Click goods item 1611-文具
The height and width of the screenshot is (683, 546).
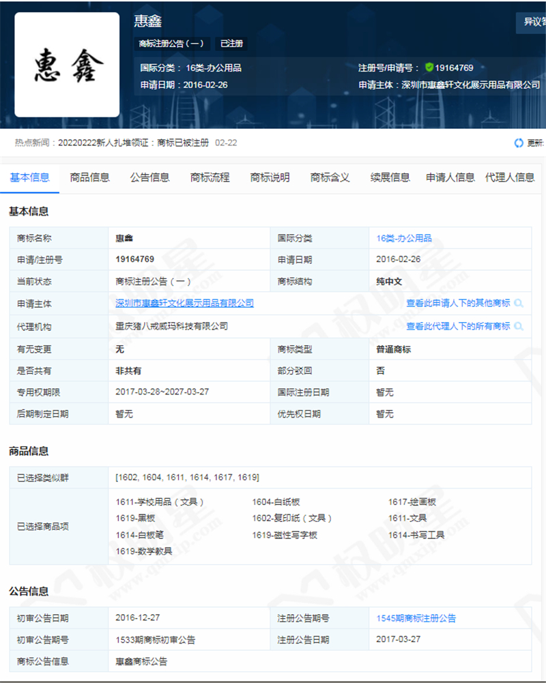407,518
